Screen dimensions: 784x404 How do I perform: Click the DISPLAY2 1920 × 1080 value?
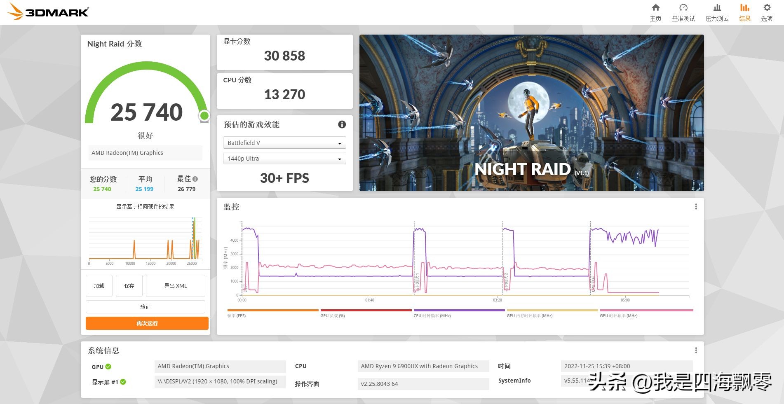[x=220, y=382]
